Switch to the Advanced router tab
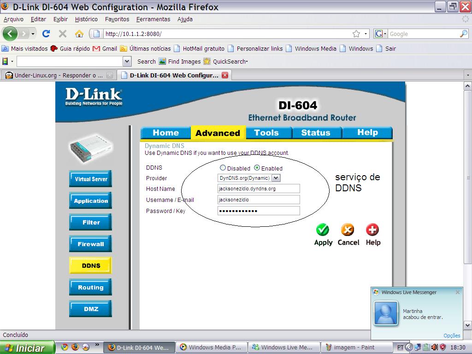Image resolution: width=472 pixels, height=354 pixels. (218, 133)
